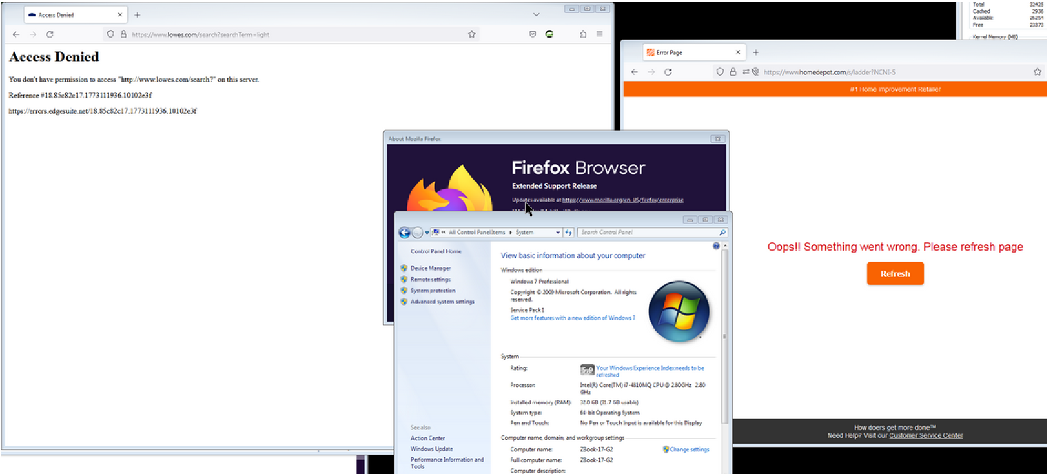Open Advanced system settings
This screenshot has height=474, width=1047.
pyautogui.click(x=443, y=302)
